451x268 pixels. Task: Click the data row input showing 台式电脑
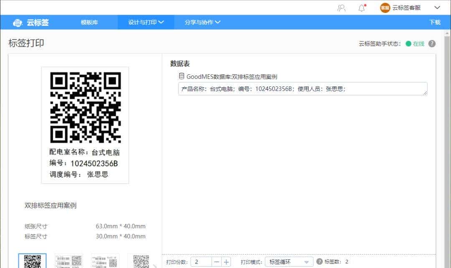(302, 88)
